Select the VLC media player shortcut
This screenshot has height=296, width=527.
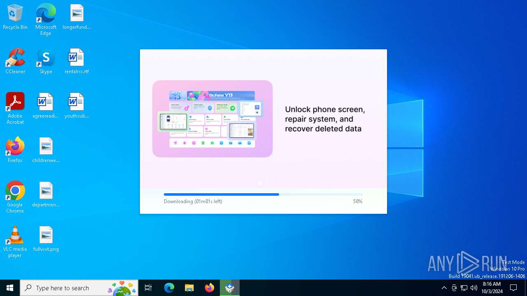15,242
